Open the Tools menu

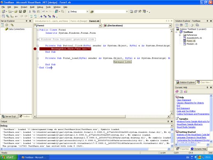click(48, 7)
